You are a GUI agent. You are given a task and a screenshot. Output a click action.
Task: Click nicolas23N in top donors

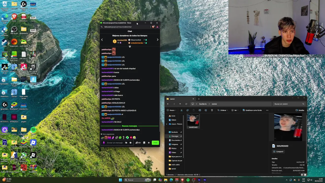click(x=122, y=40)
